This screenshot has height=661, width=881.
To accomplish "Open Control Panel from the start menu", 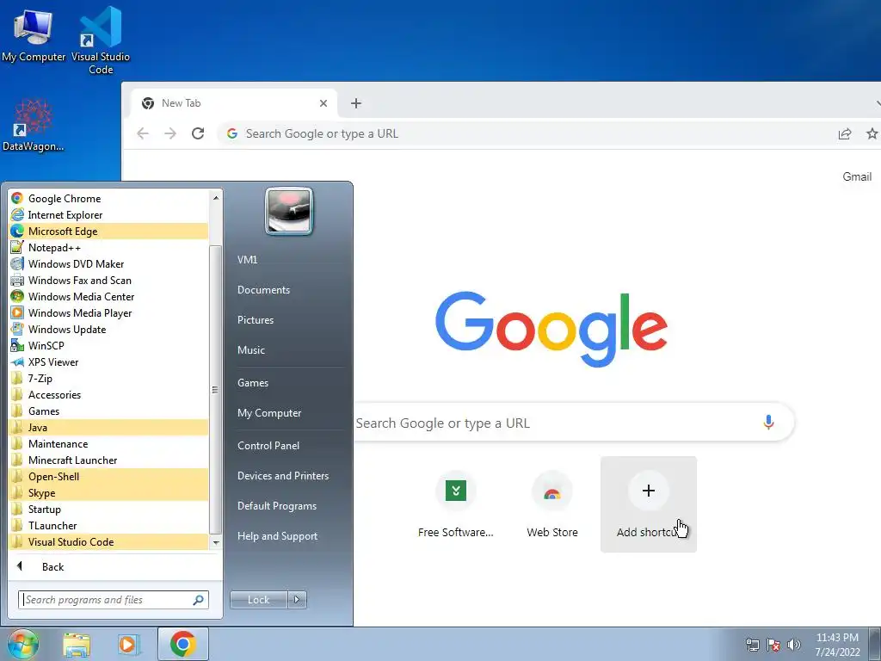I will 289,445.
